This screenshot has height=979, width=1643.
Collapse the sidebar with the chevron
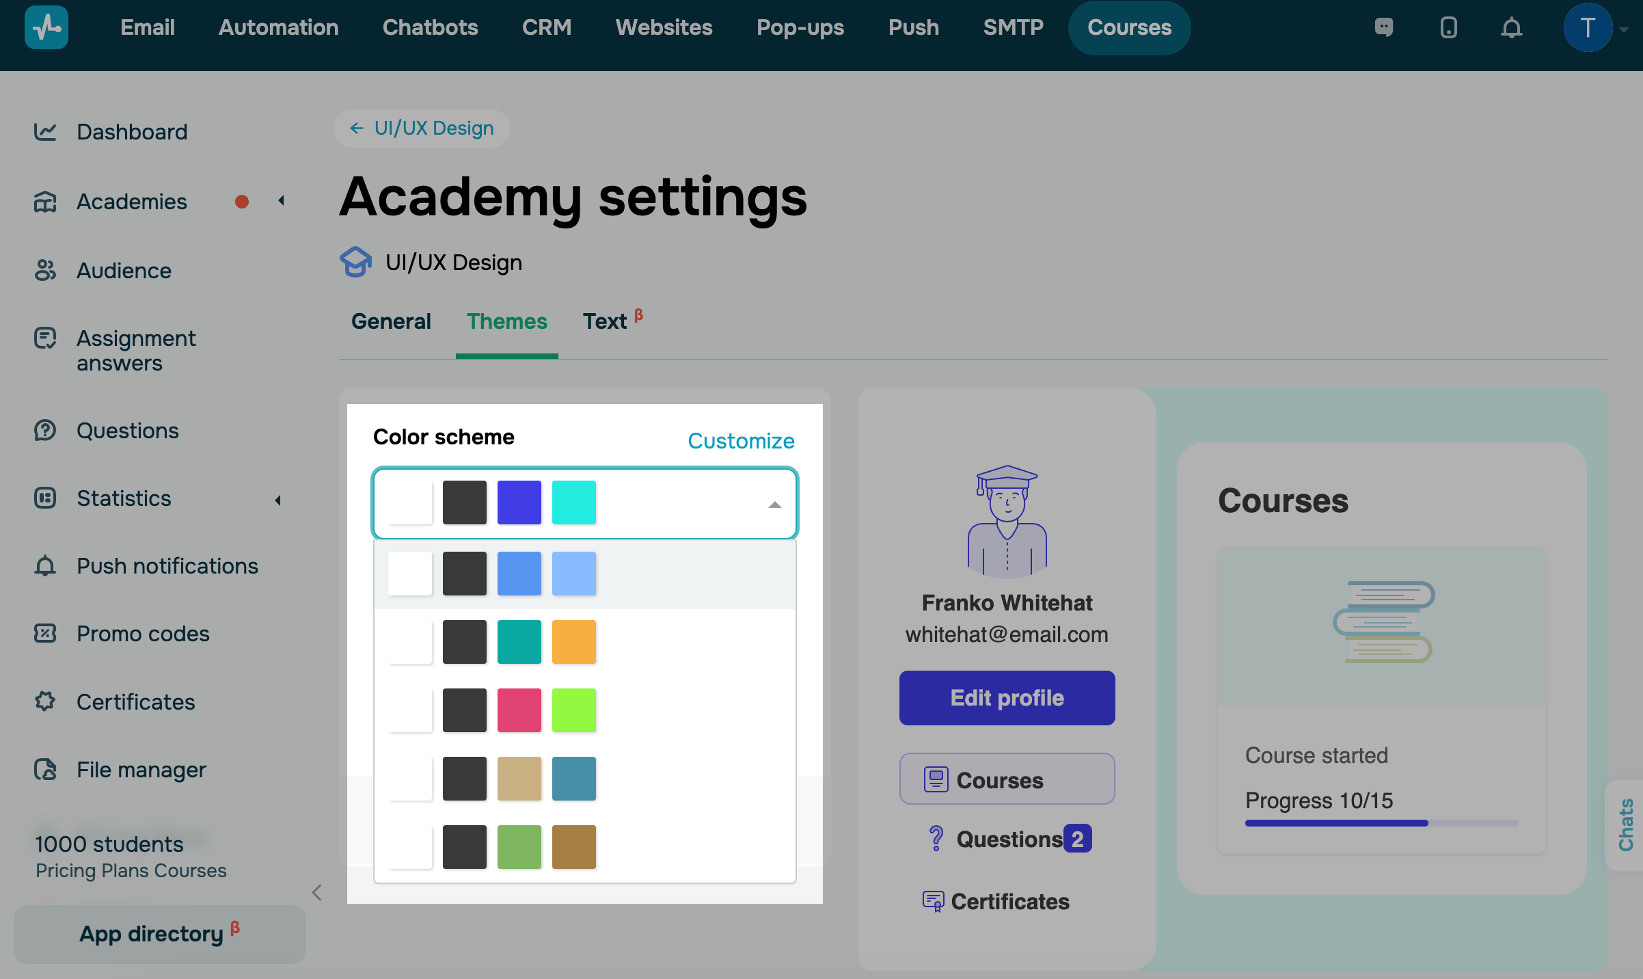[x=316, y=892]
